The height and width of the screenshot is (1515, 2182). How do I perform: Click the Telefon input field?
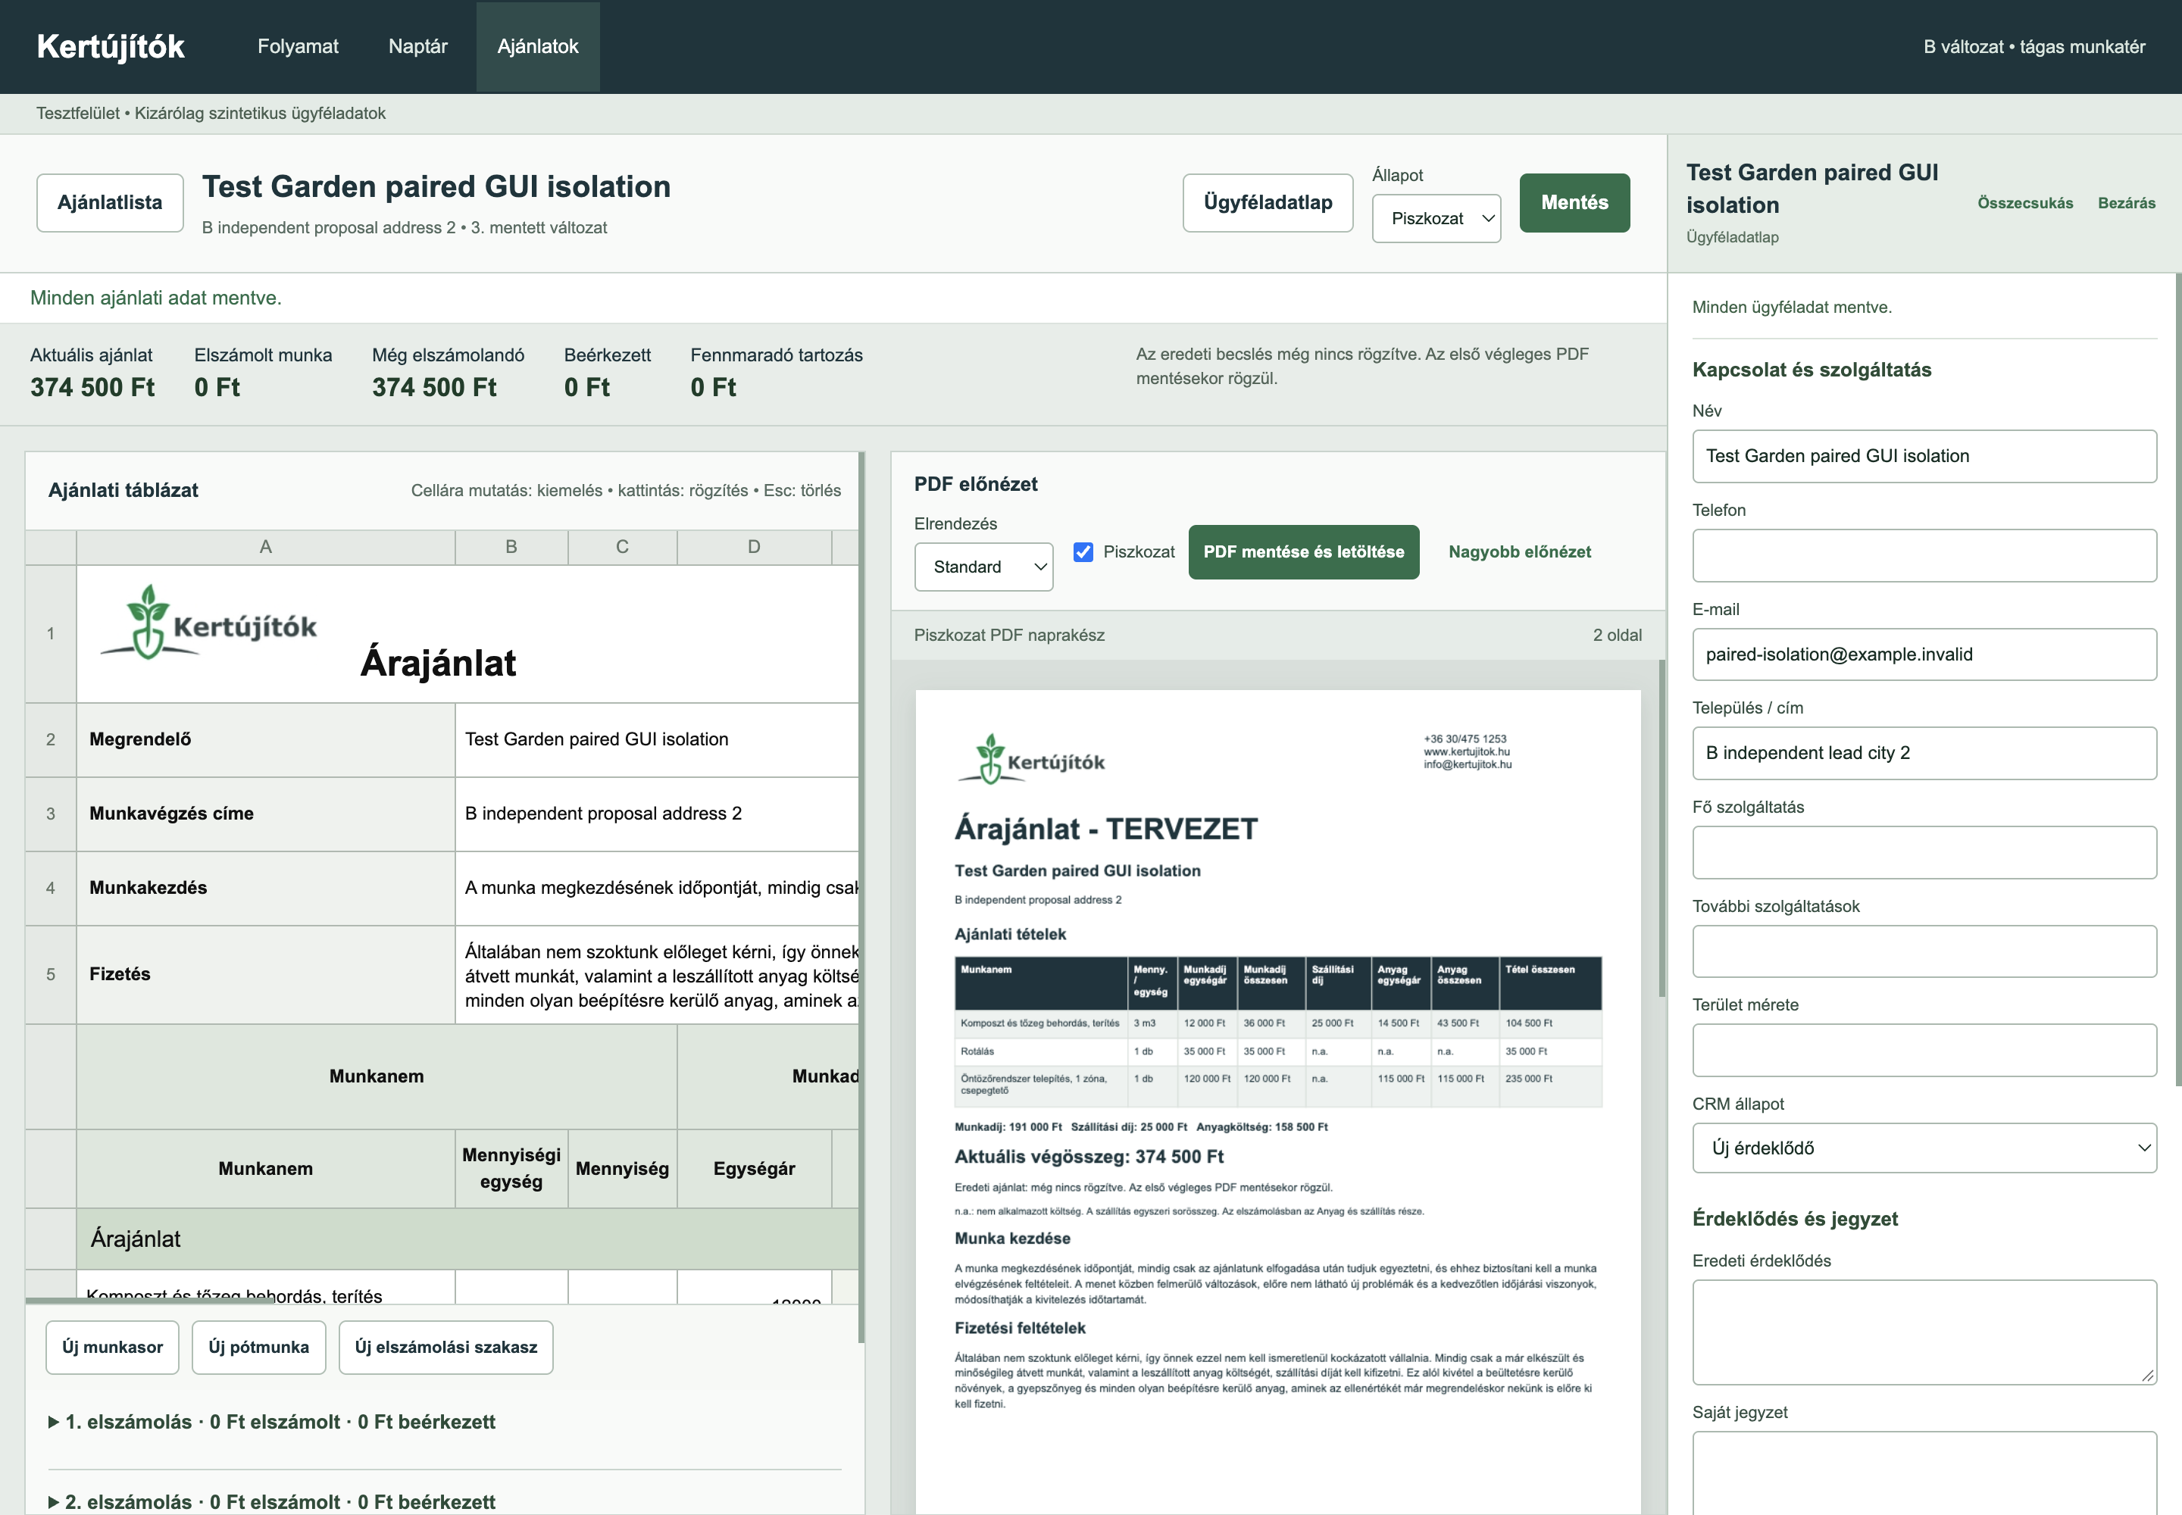click(1924, 555)
